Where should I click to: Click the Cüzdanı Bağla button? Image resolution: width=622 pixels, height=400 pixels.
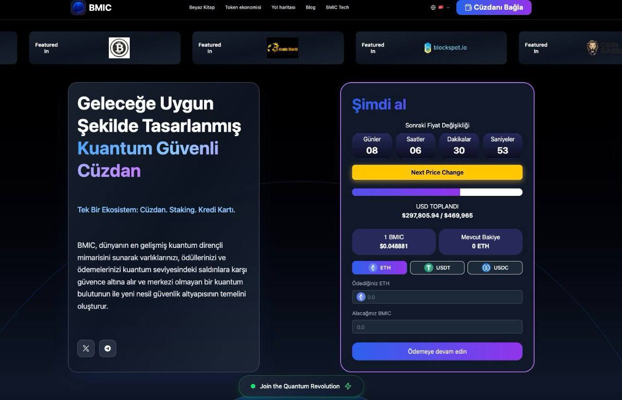click(494, 7)
